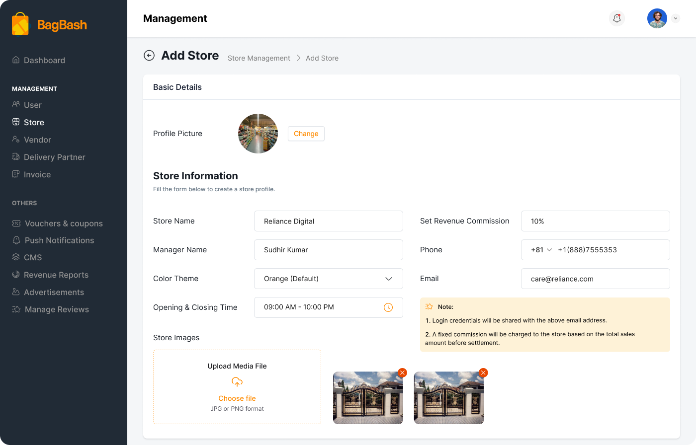Open the user profile avatar
696x445 pixels.
[x=657, y=18]
